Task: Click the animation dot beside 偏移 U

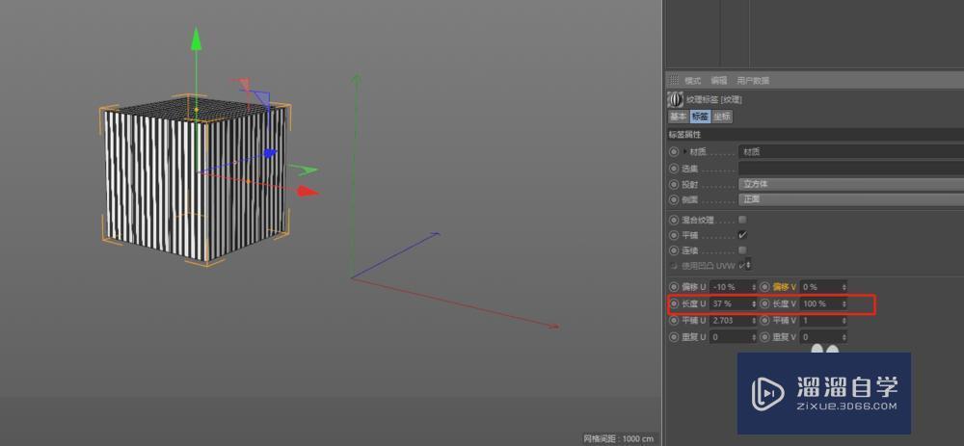Action: [674, 287]
